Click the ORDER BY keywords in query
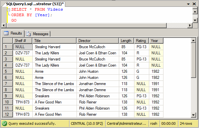This screenshot has width=199, height=128. (22, 15)
